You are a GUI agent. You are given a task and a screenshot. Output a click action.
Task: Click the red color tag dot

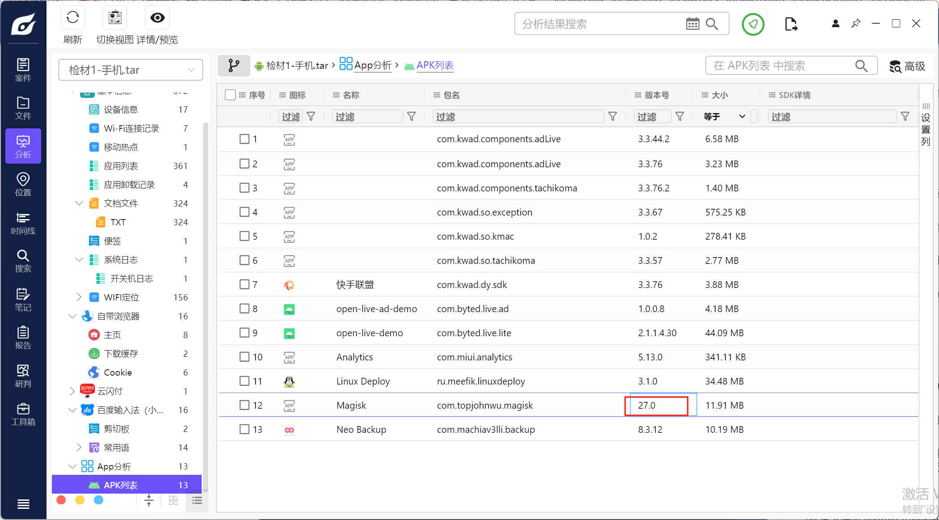pyautogui.click(x=61, y=500)
